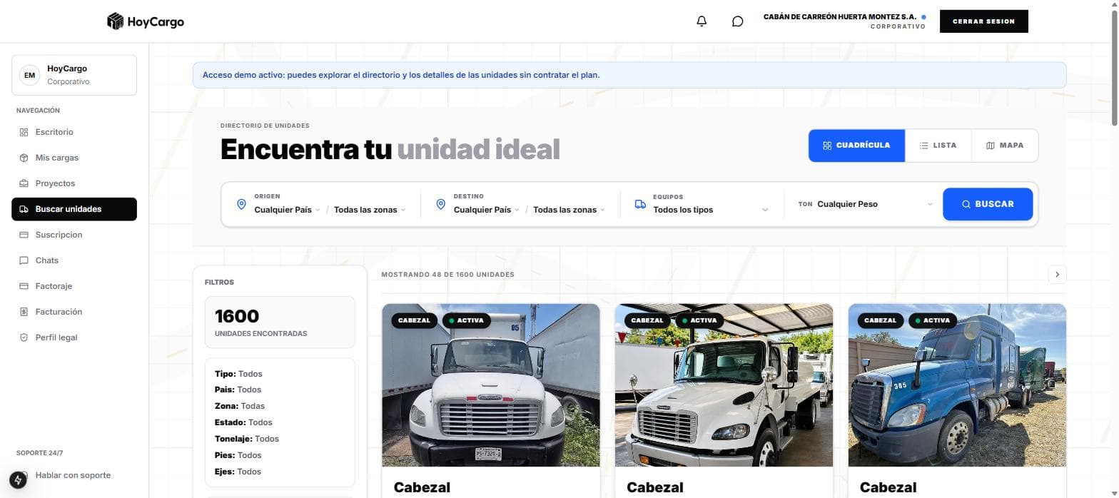Click the Zona: Todas filter row
Image resolution: width=1119 pixels, height=498 pixels.
click(240, 406)
